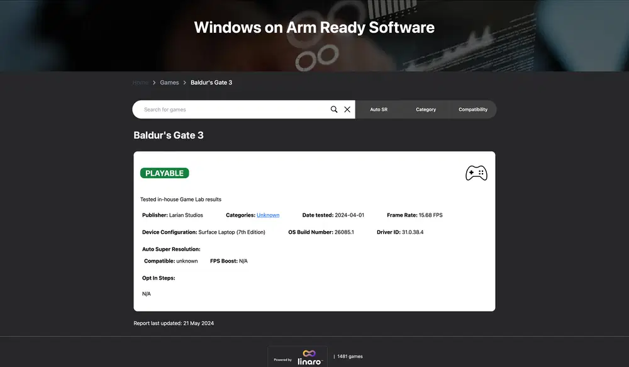This screenshot has width=629, height=367.
Task: Open Games in the breadcrumb
Action: pos(169,82)
